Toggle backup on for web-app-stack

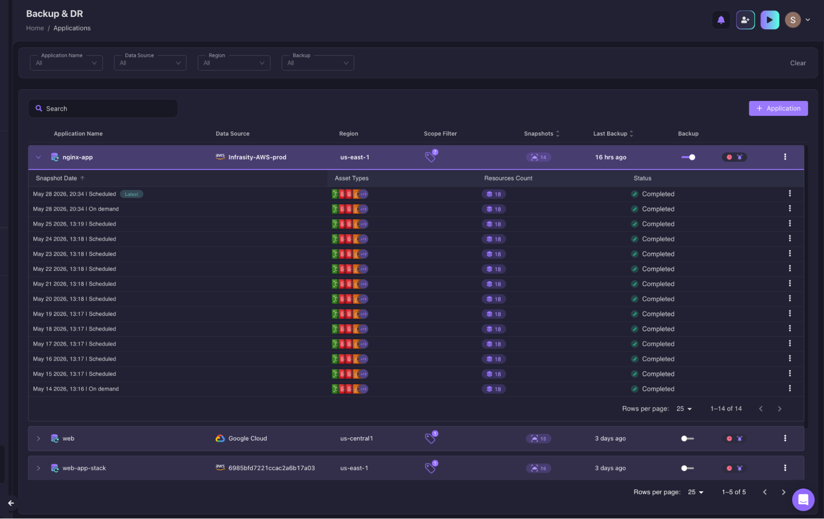688,468
